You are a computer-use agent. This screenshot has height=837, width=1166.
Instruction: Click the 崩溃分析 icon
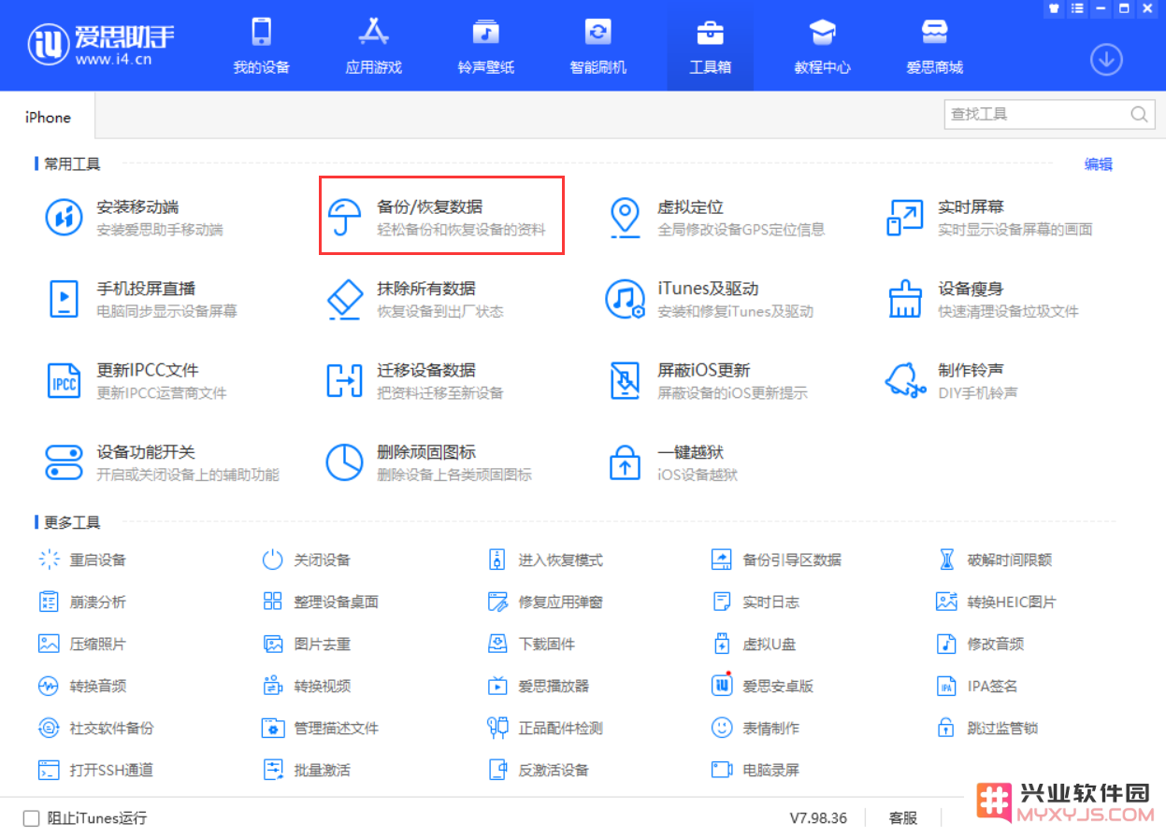pos(49,602)
